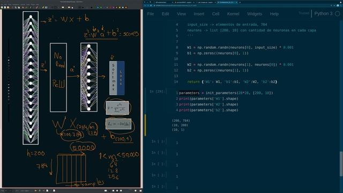Click the b1 = np.zeros code line
This screenshot has height=193, width=343.
[x=218, y=53]
